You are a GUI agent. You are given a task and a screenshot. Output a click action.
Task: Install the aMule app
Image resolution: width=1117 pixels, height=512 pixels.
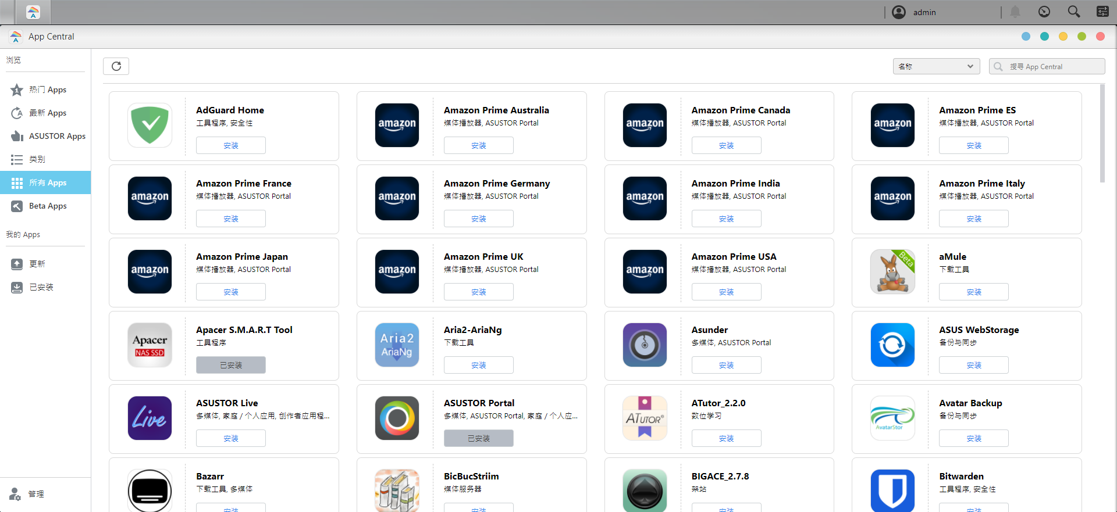point(974,292)
